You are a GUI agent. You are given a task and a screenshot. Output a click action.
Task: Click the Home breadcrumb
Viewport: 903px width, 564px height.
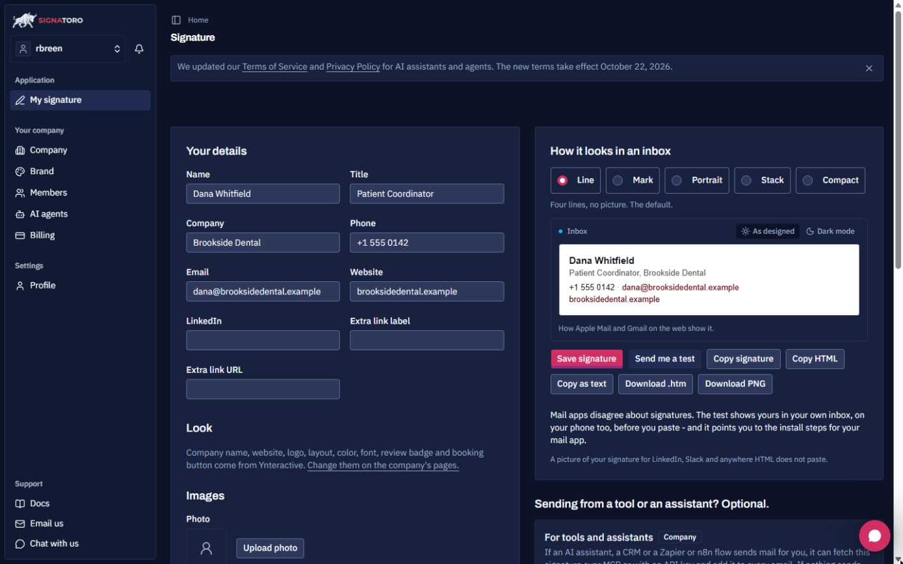(x=198, y=20)
